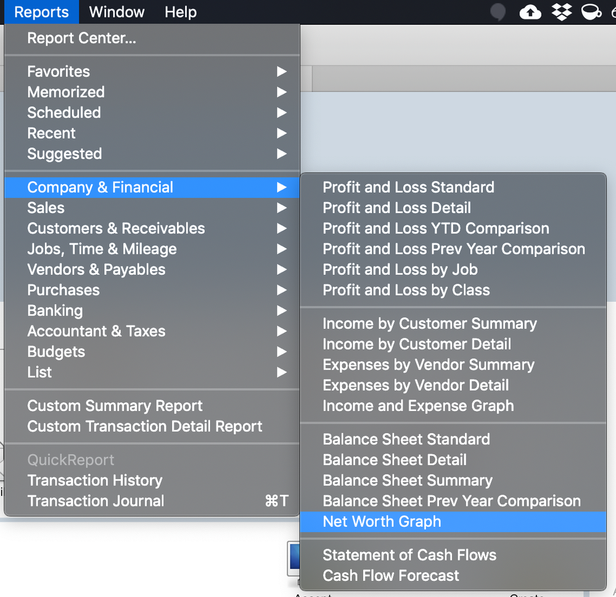Image resolution: width=616 pixels, height=597 pixels.
Task: Choose Custom Transaction Detail Report
Action: click(x=152, y=426)
